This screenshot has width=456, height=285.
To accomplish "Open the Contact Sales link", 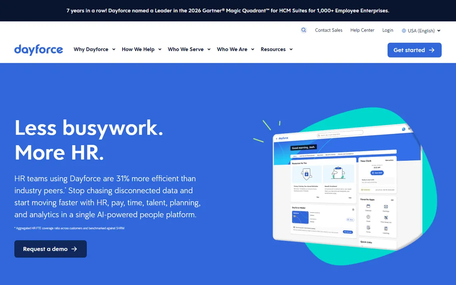I will [329, 30].
